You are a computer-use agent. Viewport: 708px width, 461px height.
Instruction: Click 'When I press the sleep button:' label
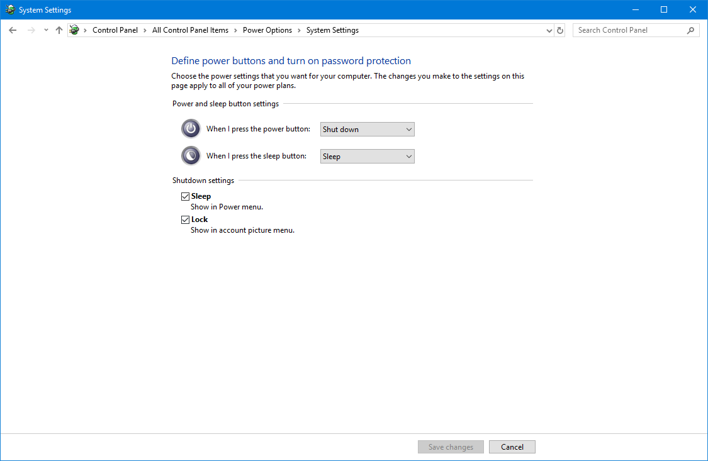(257, 156)
